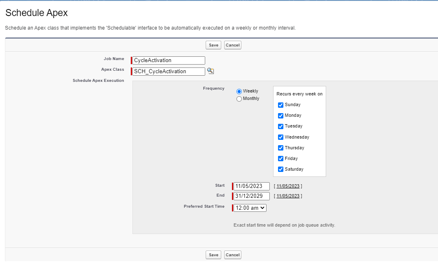Disable the Tuesday recurrence checkbox

tap(281, 126)
